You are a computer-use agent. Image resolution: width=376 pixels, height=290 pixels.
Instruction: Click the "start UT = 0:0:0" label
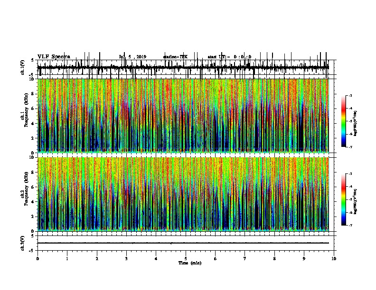pyautogui.click(x=229, y=57)
